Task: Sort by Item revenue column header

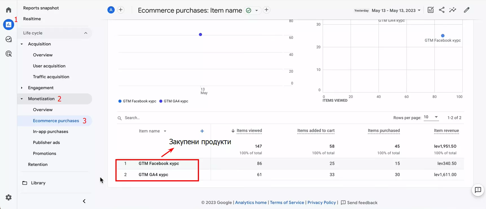Action: point(446,131)
